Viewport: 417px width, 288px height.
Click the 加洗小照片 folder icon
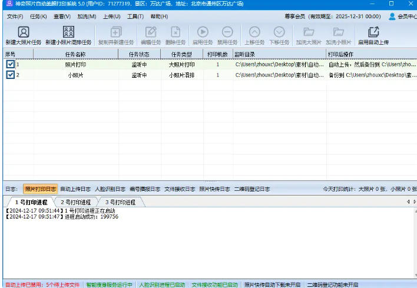click(339, 32)
